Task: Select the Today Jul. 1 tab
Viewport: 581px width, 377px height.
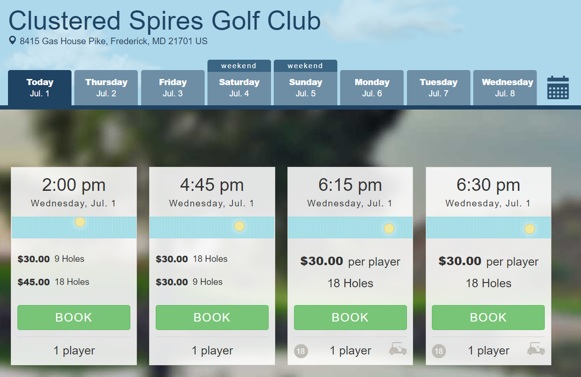Action: click(40, 88)
